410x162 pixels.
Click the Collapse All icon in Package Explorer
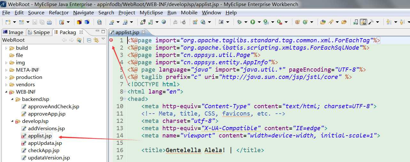coord(89,40)
